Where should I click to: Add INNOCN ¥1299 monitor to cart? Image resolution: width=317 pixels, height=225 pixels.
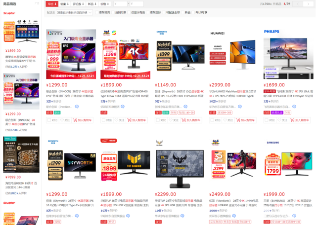point(82,120)
